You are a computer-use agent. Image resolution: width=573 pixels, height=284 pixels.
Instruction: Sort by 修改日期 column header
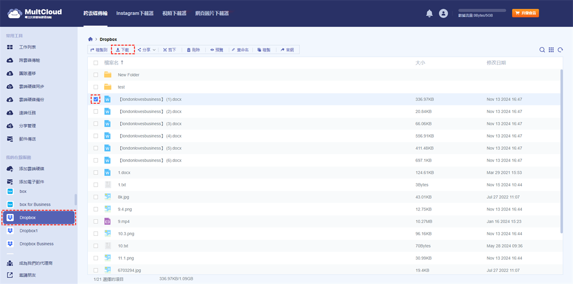[496, 63]
